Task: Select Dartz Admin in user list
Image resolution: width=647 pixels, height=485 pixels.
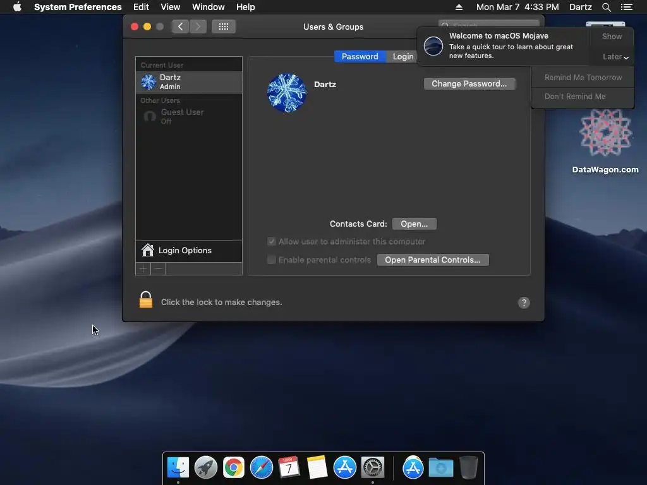Action: 189,82
